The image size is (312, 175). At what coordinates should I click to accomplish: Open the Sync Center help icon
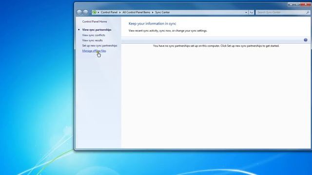(x=306, y=40)
